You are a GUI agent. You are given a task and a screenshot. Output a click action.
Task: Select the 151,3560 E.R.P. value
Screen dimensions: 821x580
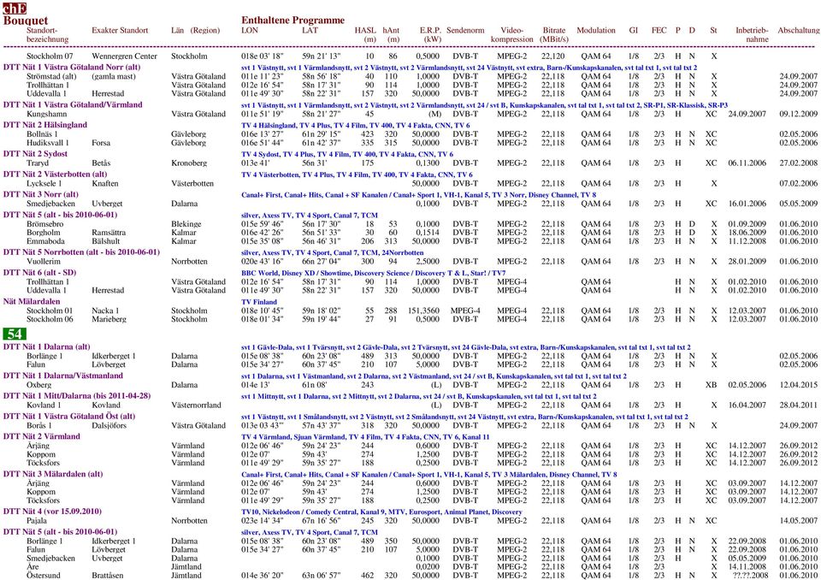423,311
